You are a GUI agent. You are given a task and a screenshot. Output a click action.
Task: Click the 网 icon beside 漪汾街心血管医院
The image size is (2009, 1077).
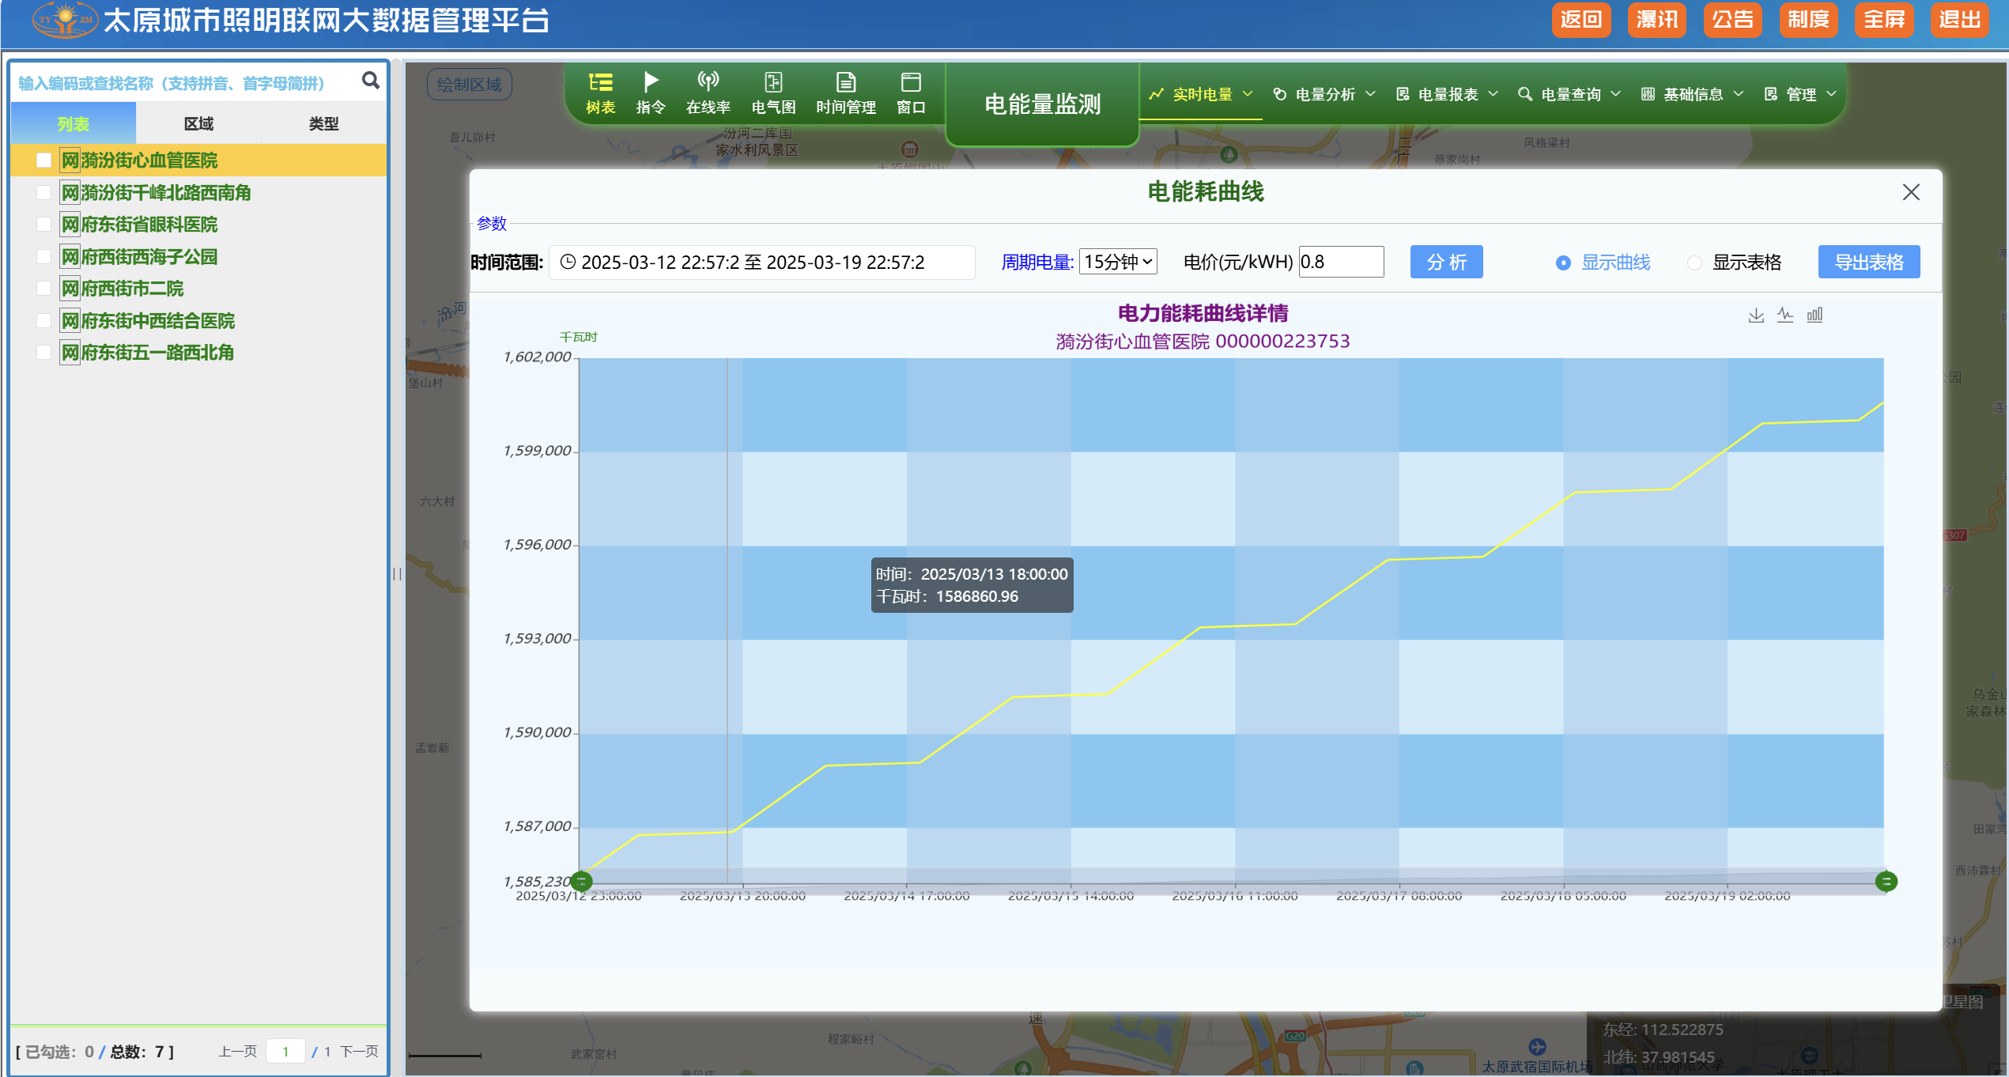[70, 161]
